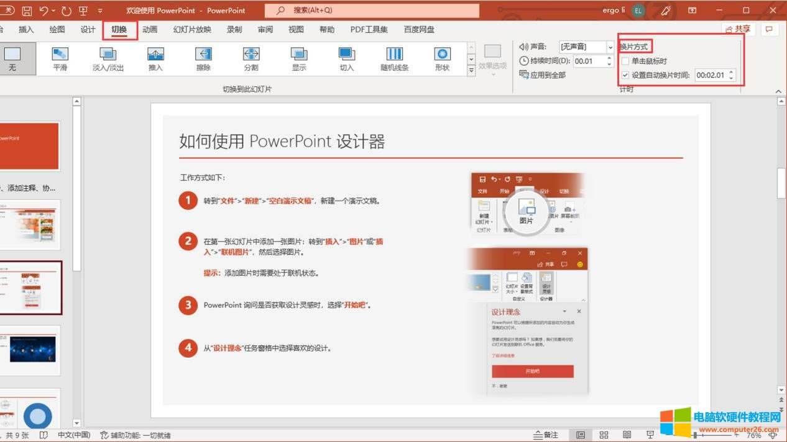787x442 pixels.
Task: Apply the 淡入/淡出 (Fade) transition
Action: tap(108, 59)
